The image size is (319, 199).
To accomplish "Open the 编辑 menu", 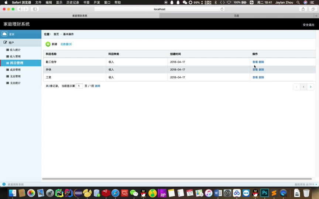I will tap(49, 3).
